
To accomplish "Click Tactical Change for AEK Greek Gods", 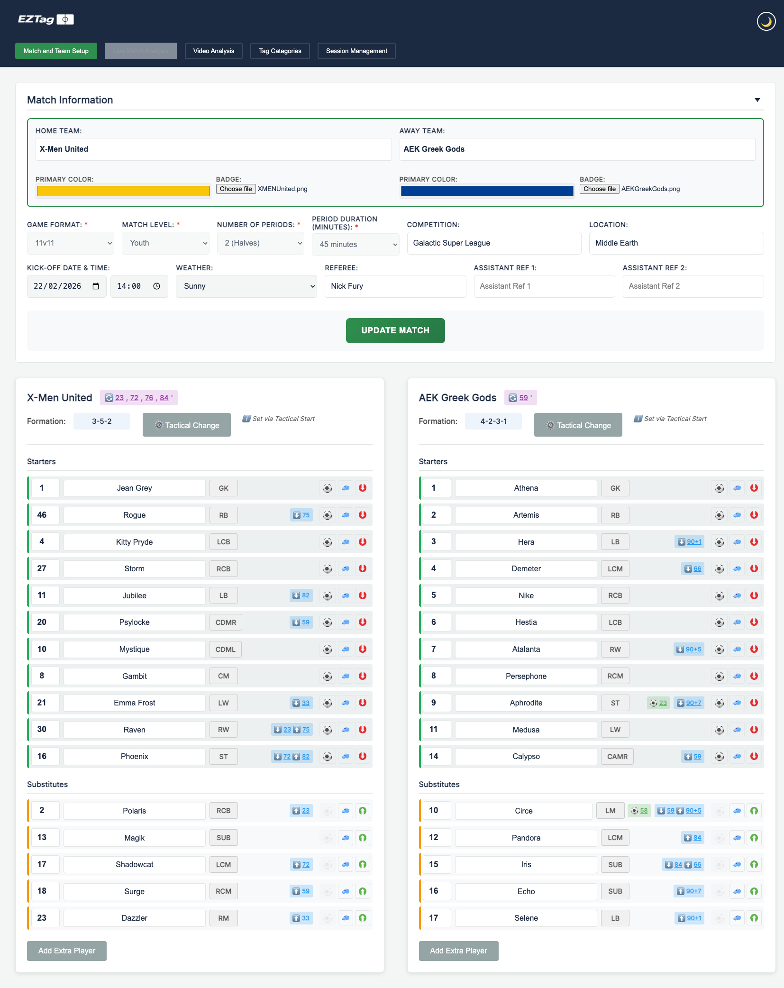I will coord(578,425).
